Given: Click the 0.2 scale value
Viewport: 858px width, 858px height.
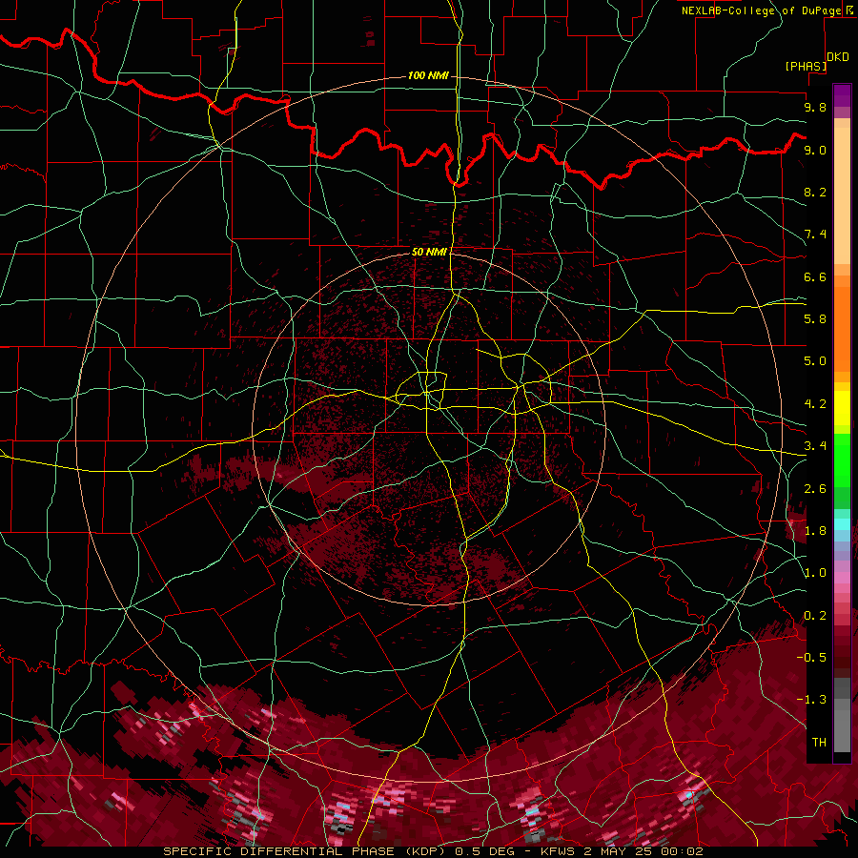Looking at the screenshot, I should point(815,616).
